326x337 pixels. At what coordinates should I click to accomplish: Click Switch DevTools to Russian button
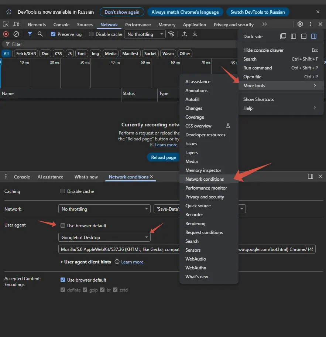[257, 12]
